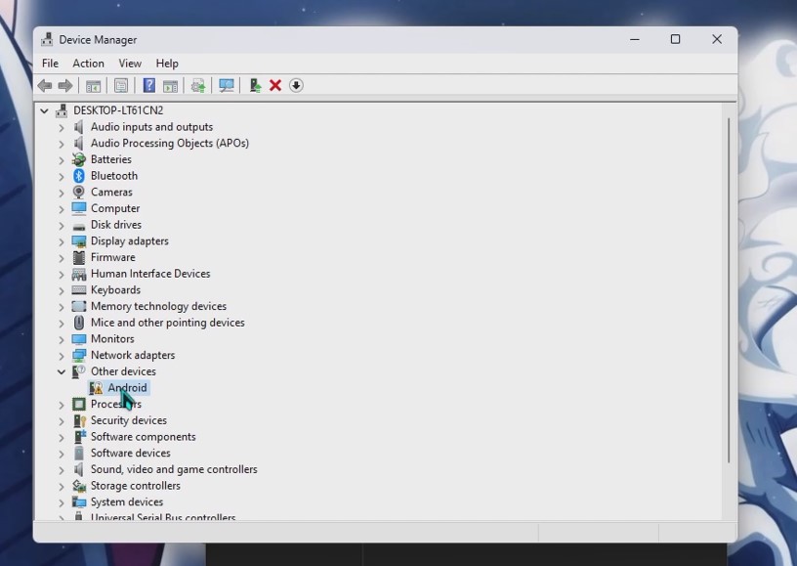The image size is (797, 566).
Task: Open the File menu
Action: (x=50, y=64)
